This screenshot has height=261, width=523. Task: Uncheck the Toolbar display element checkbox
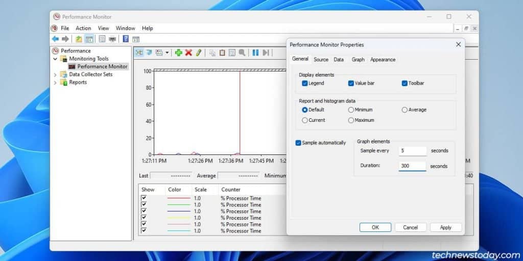[405, 83]
